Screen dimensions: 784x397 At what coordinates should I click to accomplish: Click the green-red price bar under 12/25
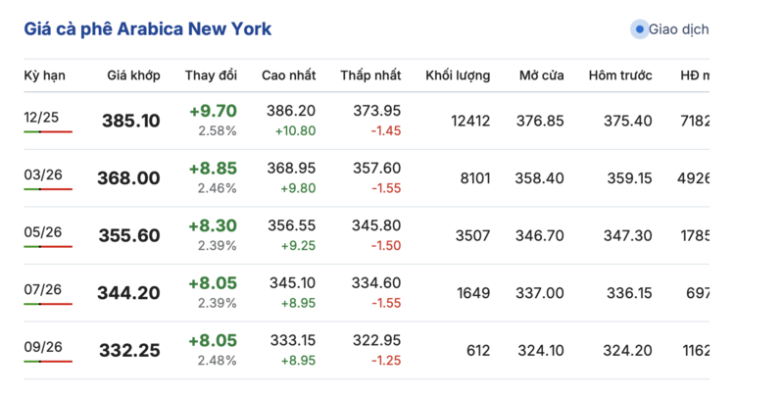(x=48, y=131)
